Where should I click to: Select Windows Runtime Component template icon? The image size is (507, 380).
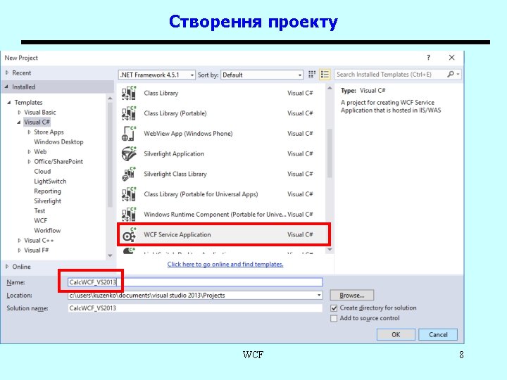click(129, 214)
